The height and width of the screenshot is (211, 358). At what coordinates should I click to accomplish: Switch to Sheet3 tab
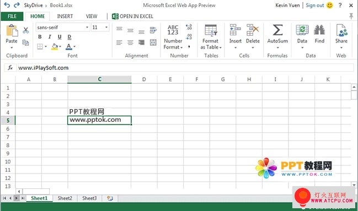click(89, 198)
